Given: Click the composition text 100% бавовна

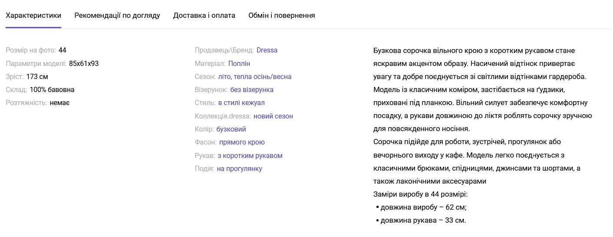Looking at the screenshot, I should click(52, 90).
